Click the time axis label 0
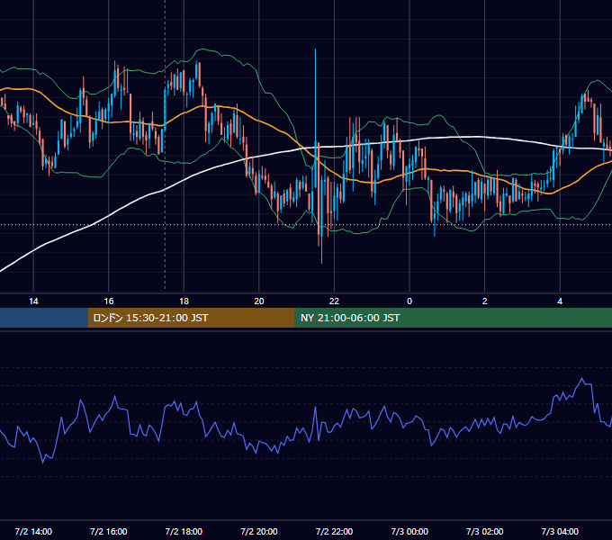The width and height of the screenshot is (612, 540). click(x=409, y=301)
